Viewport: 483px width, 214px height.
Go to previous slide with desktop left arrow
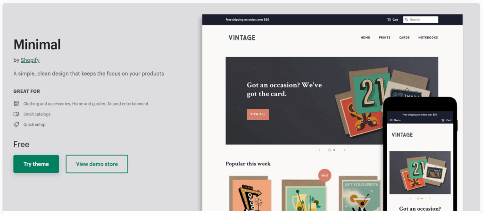pos(319,150)
